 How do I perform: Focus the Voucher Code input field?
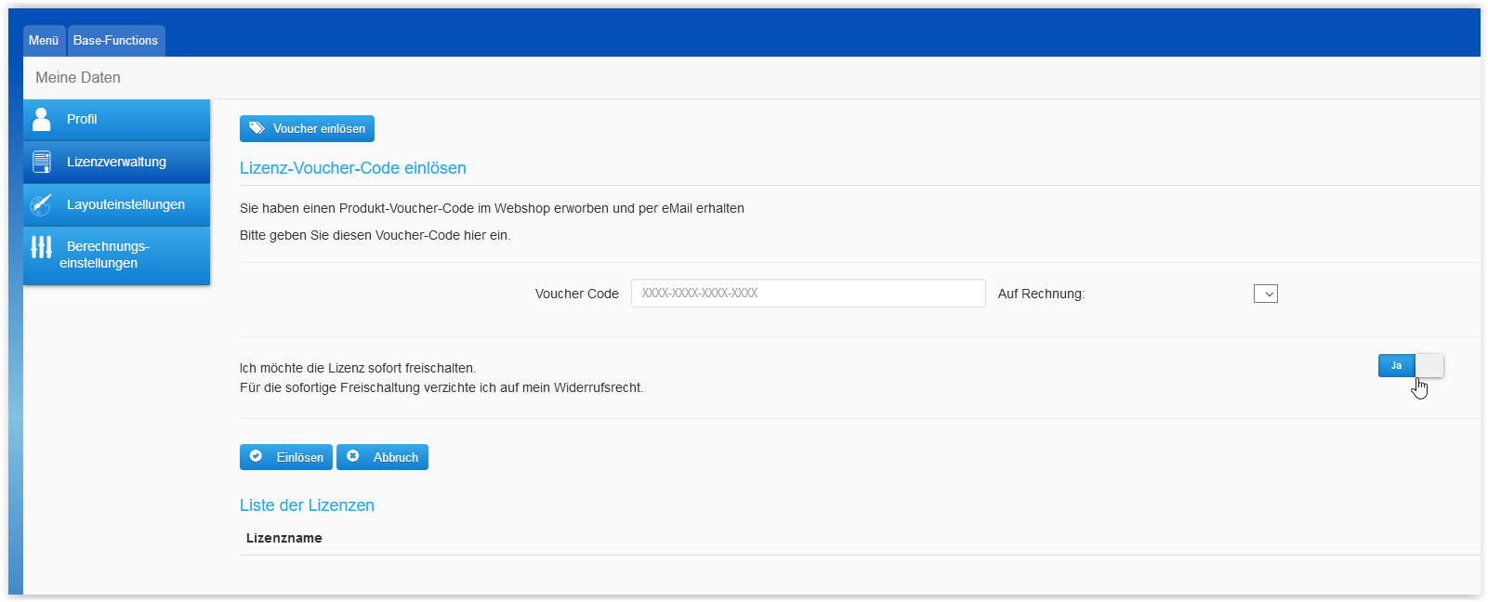(x=807, y=294)
